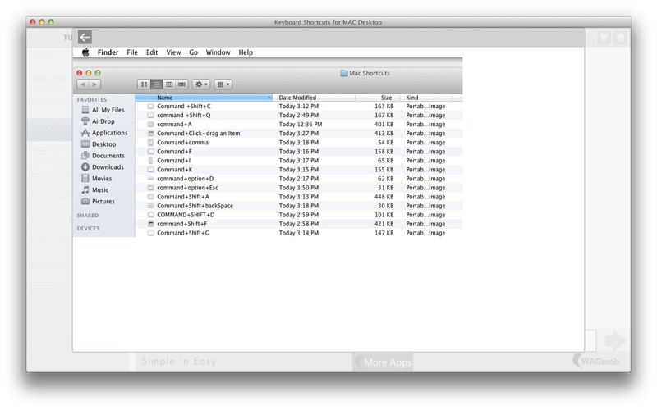Select file command +Shift+Q
657x410 pixels.
click(299, 116)
